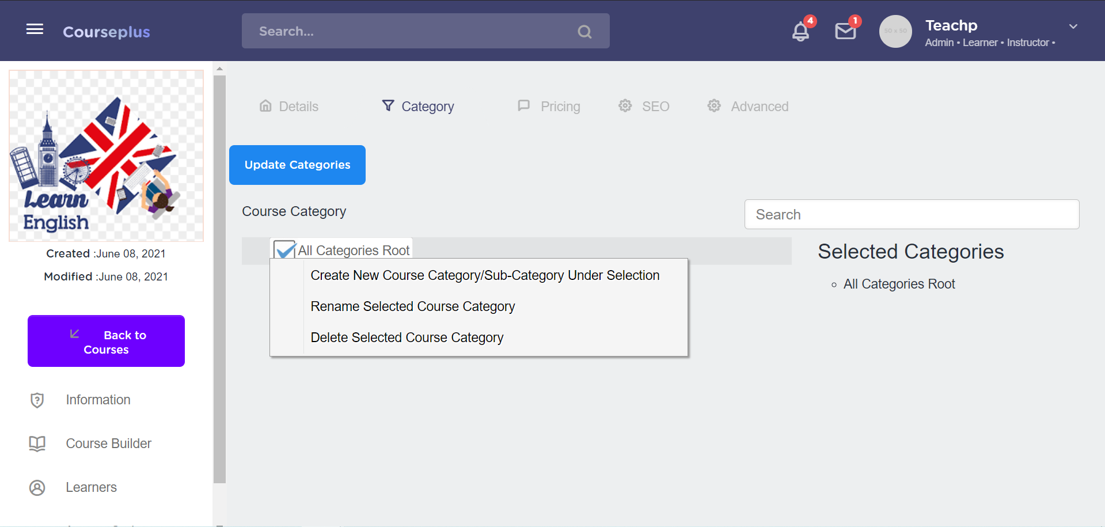The width and height of the screenshot is (1105, 527).
Task: Open the SEO tab
Action: (644, 107)
